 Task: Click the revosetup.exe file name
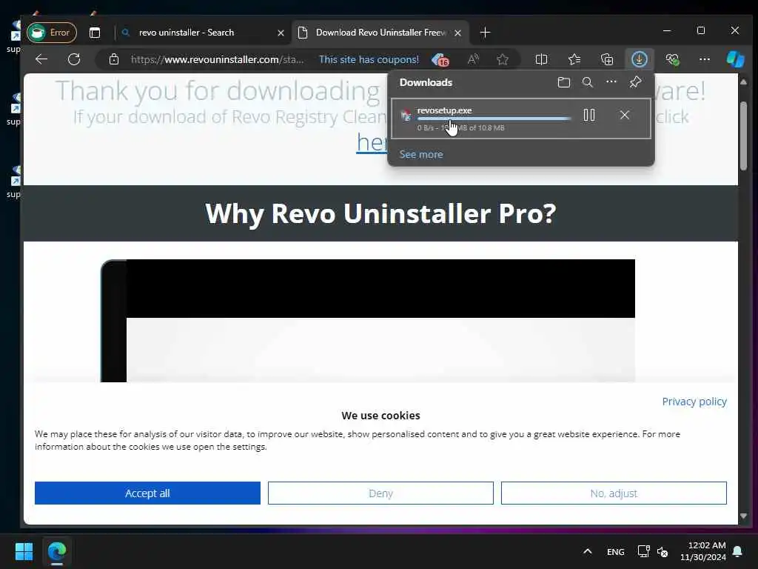(444, 110)
